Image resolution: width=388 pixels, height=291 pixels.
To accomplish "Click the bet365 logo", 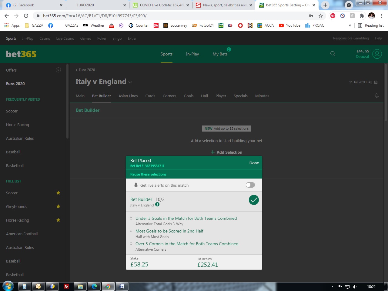I will point(21,54).
